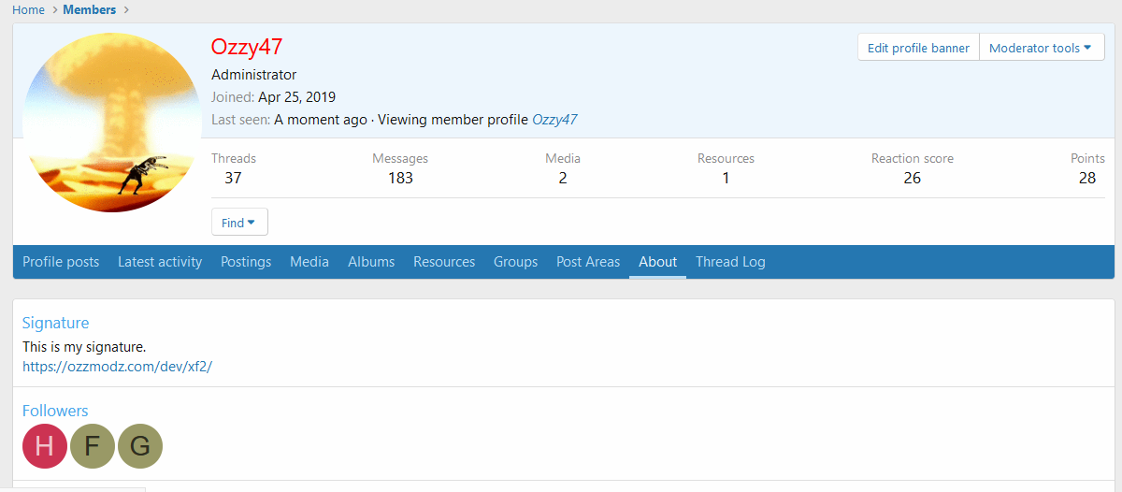
Task: Click the Home breadcrumb link
Action: coord(28,9)
